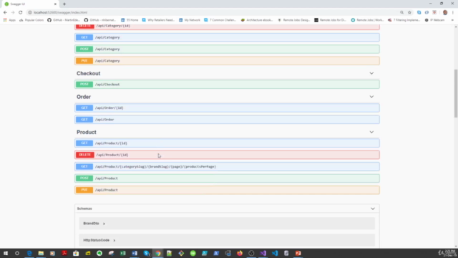Open Microsoft Store from the taskbar
This screenshot has height=258, width=458.
coord(76,253)
